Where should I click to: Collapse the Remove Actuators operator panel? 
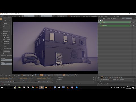click(7, 56)
